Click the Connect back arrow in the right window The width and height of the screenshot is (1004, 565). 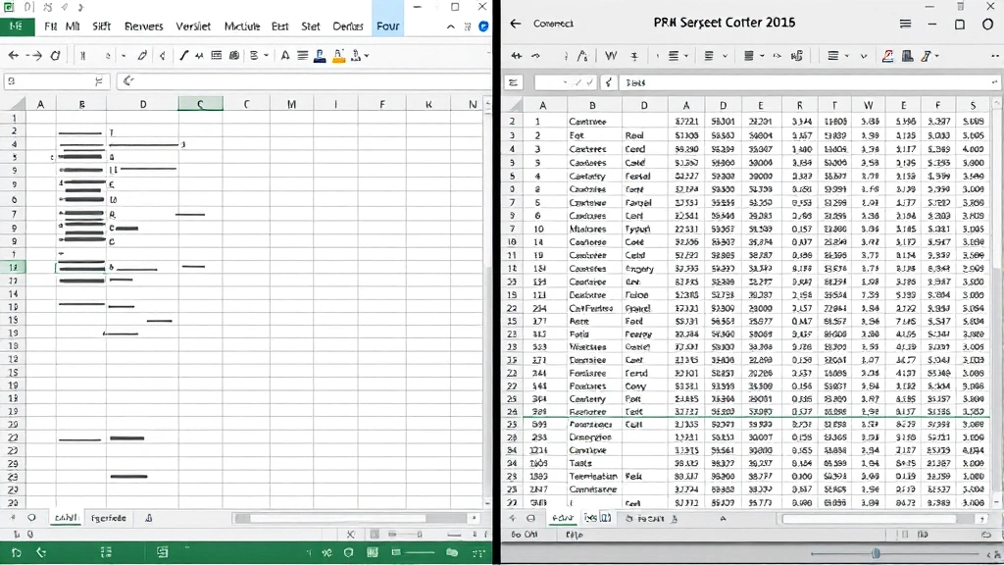tap(517, 24)
